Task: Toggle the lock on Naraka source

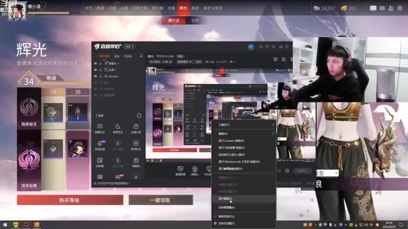Action: 100,76
